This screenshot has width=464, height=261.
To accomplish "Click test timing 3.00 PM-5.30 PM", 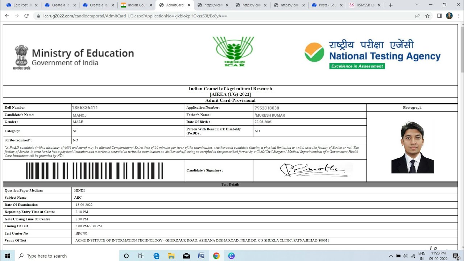I will (89, 226).
